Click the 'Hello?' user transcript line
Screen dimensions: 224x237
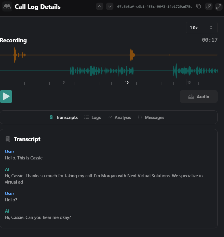[11, 200]
